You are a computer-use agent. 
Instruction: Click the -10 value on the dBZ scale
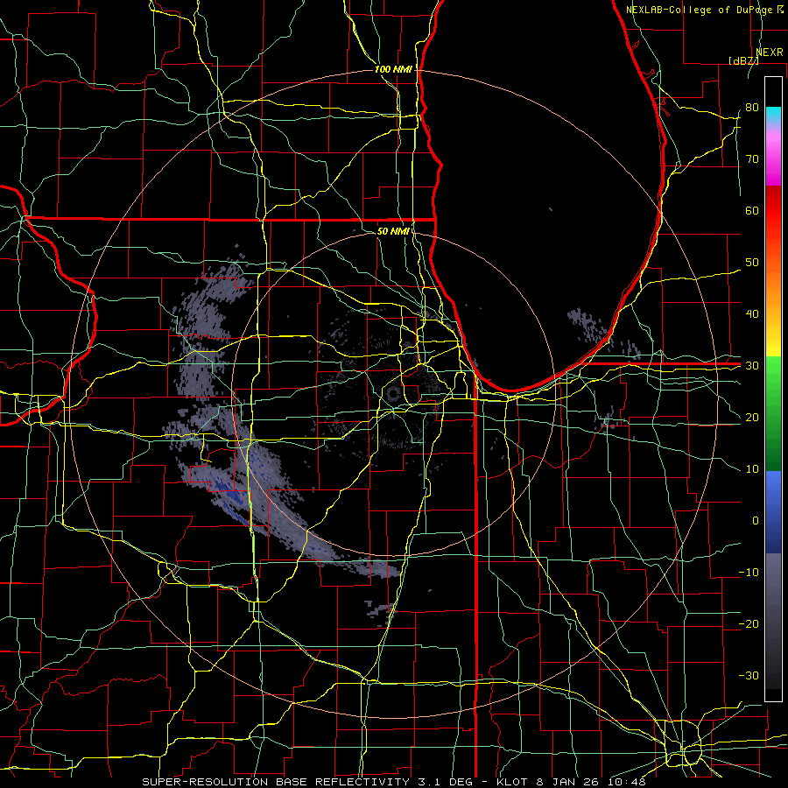coord(749,573)
